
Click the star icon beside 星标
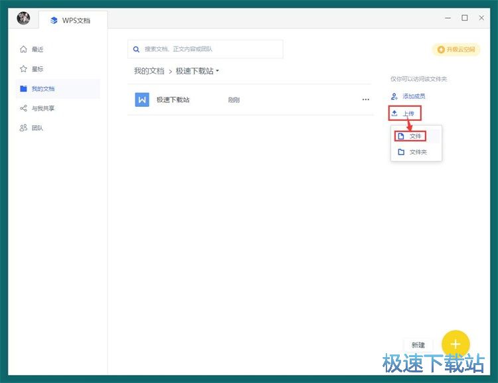(23, 69)
